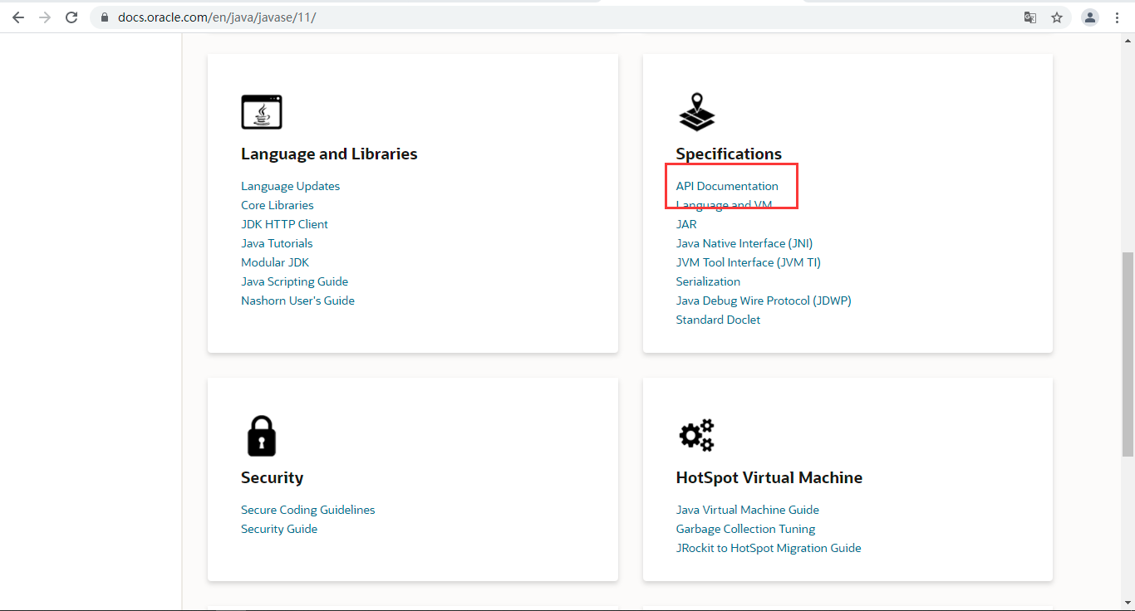Open the Secure Coding Guidelines link
The image size is (1135, 611).
pos(307,510)
